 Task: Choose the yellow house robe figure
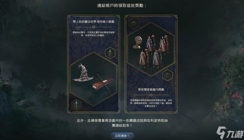pyautogui.click(x=144, y=58)
